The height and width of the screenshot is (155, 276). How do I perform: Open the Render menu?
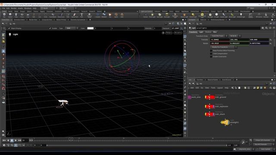pyautogui.click(x=14, y=8)
